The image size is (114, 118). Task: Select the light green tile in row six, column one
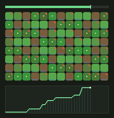9,59
